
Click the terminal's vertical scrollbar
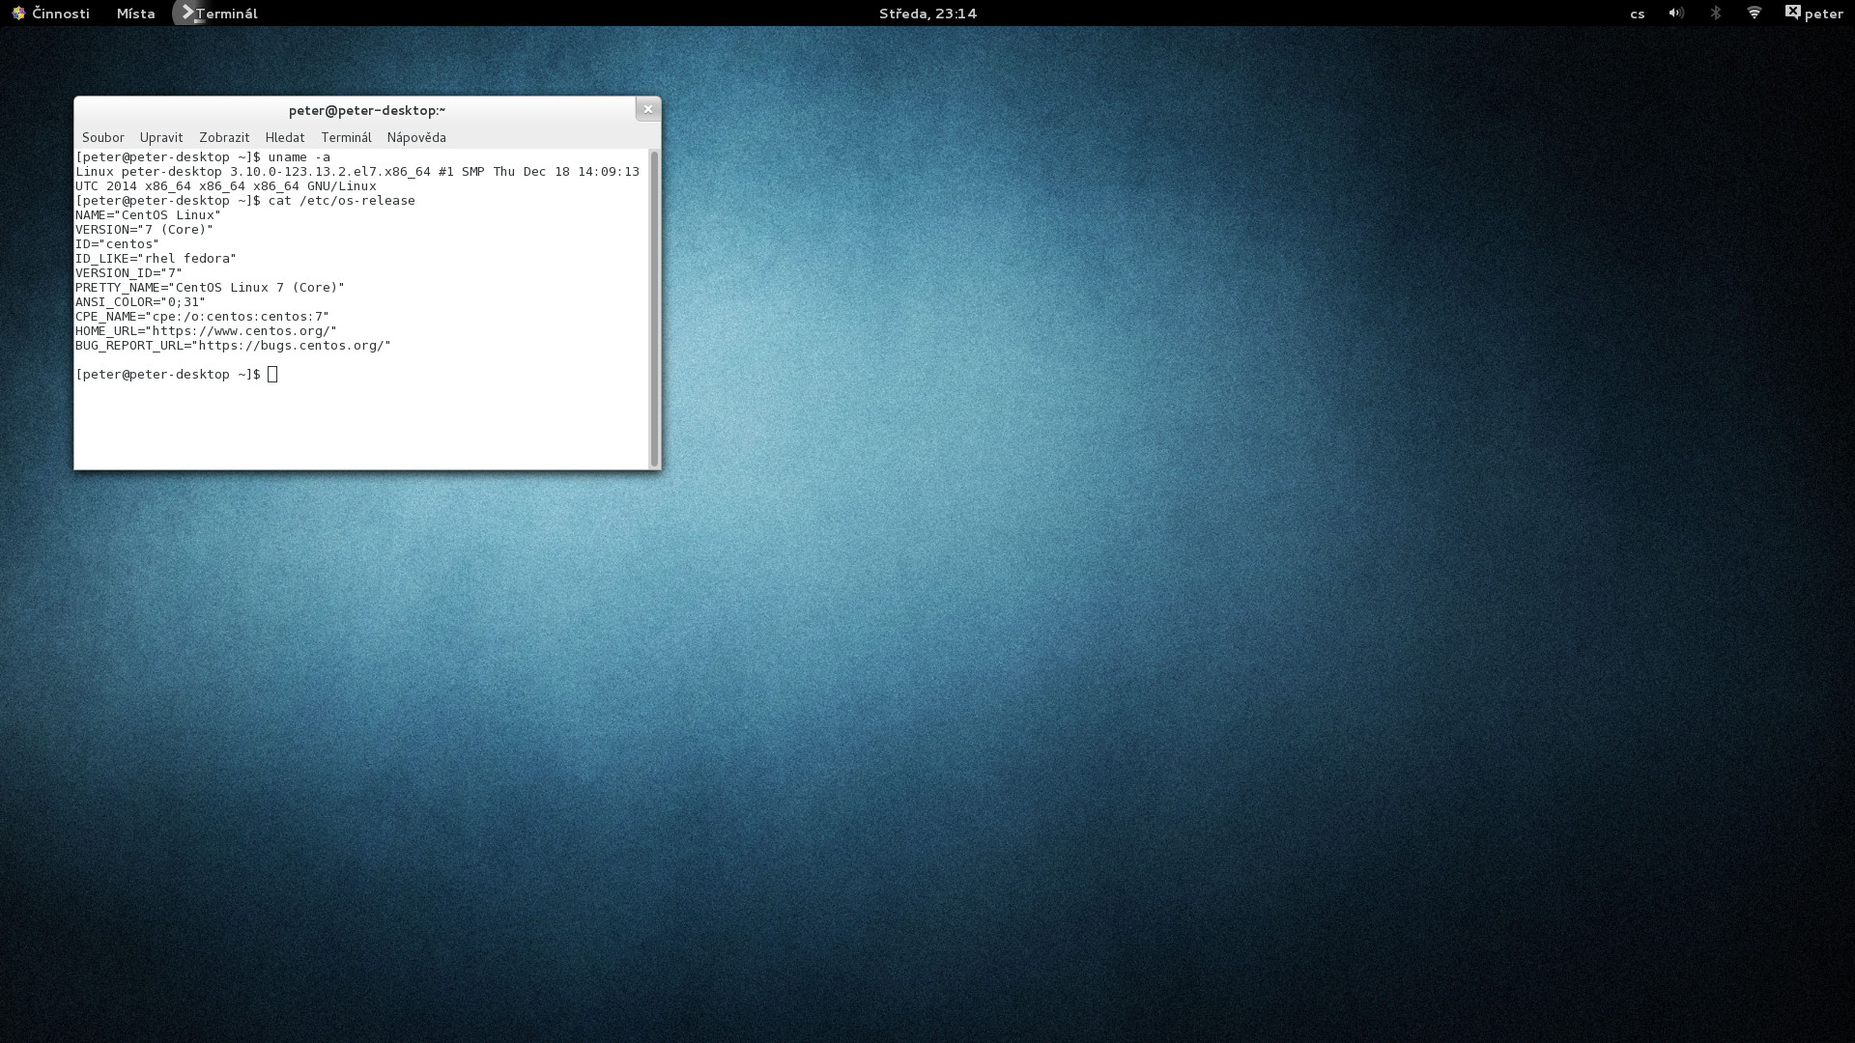[654, 309]
